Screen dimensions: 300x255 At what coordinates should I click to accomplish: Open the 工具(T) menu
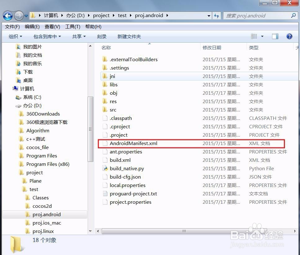(73, 27)
